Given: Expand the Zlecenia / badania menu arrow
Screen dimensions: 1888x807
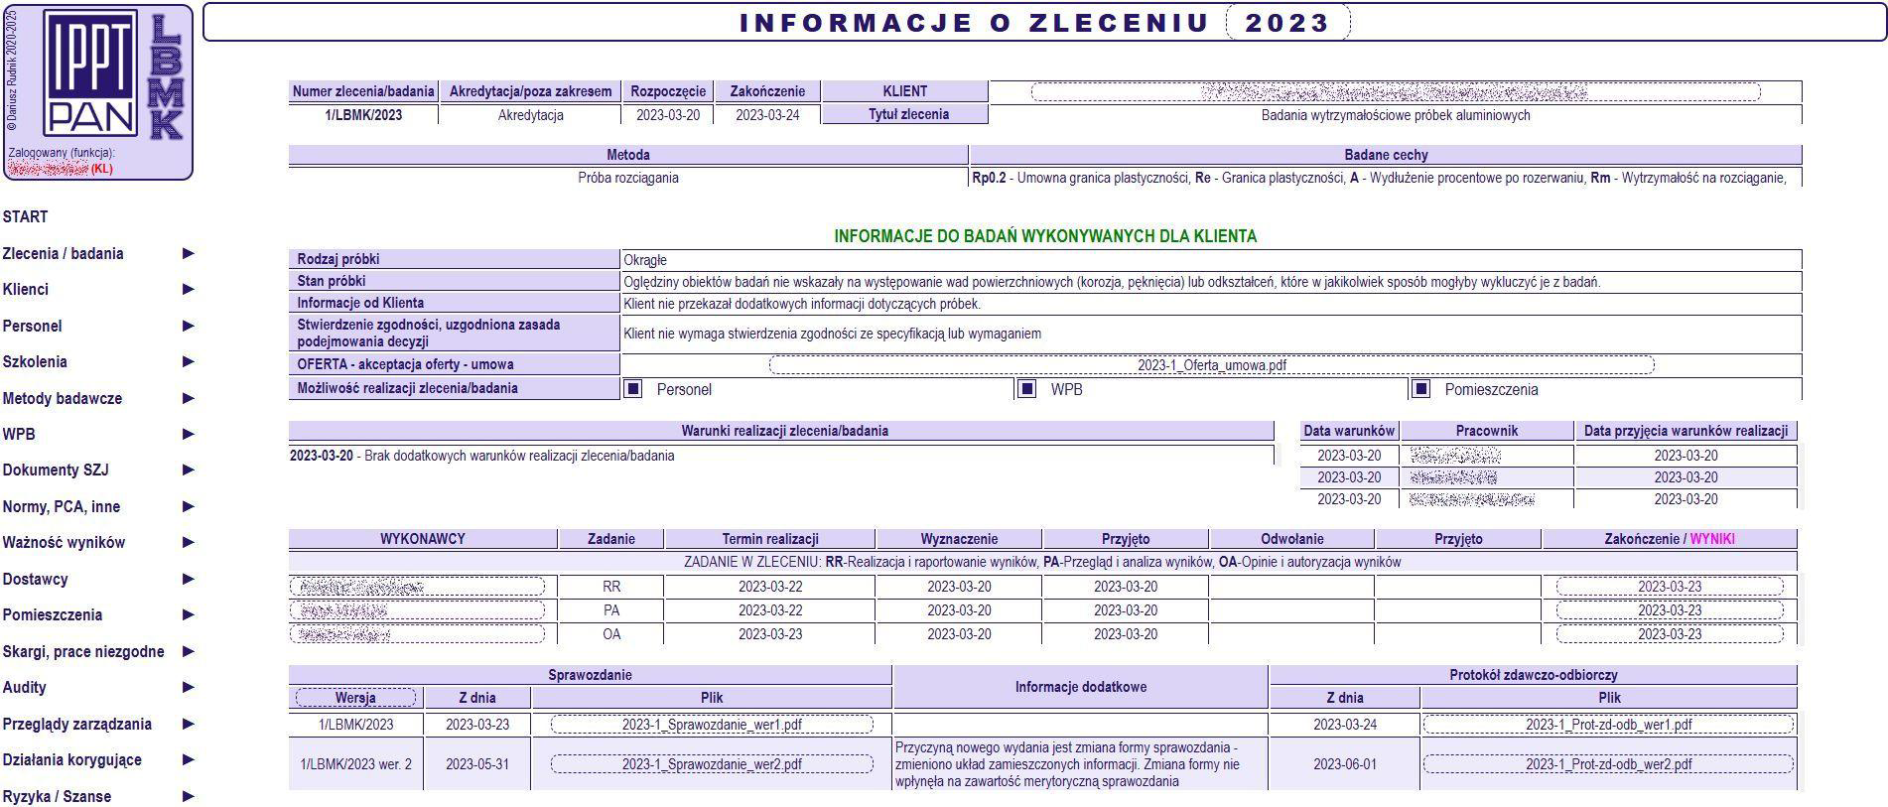Looking at the screenshot, I should tap(189, 253).
